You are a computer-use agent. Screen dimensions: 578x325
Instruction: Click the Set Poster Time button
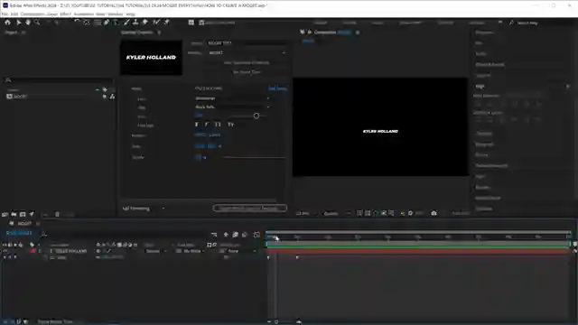[247, 72]
